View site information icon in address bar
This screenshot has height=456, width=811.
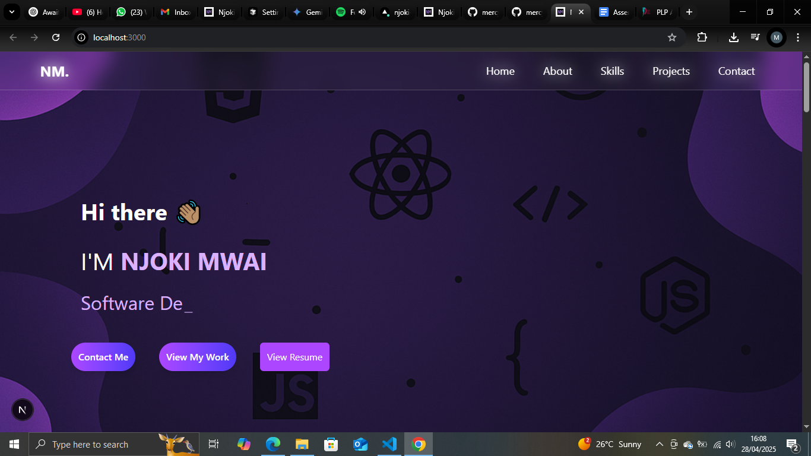[82, 37]
